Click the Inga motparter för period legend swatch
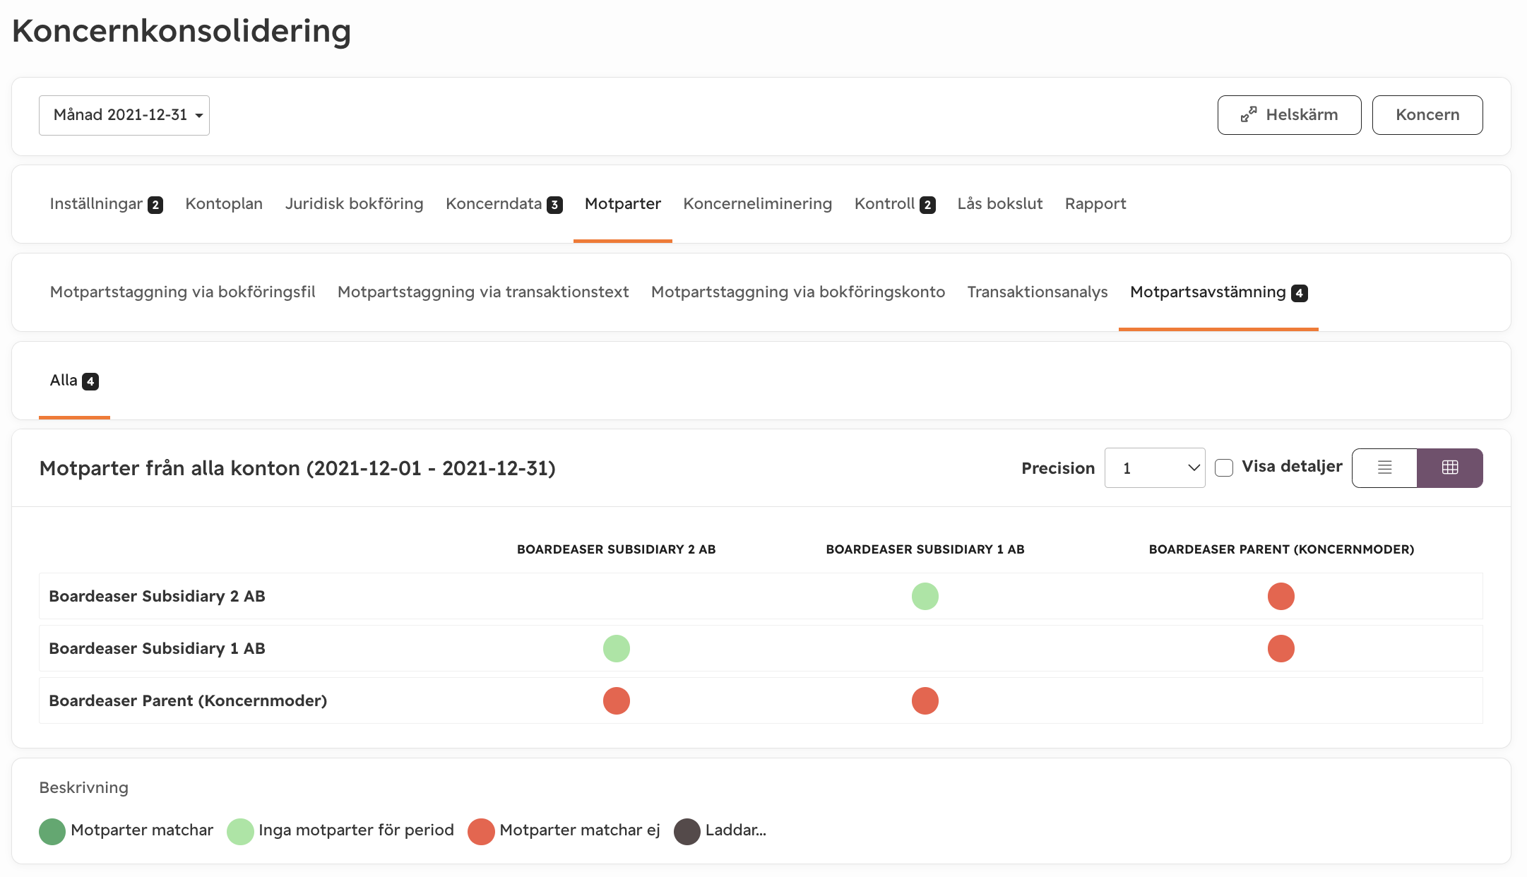Viewport: 1527px width, 877px height. point(240,831)
